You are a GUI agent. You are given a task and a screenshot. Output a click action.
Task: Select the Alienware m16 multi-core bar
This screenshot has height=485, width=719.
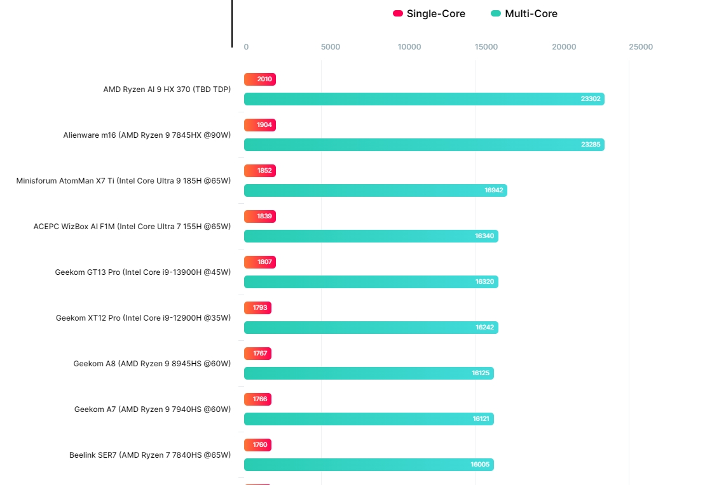(x=424, y=145)
